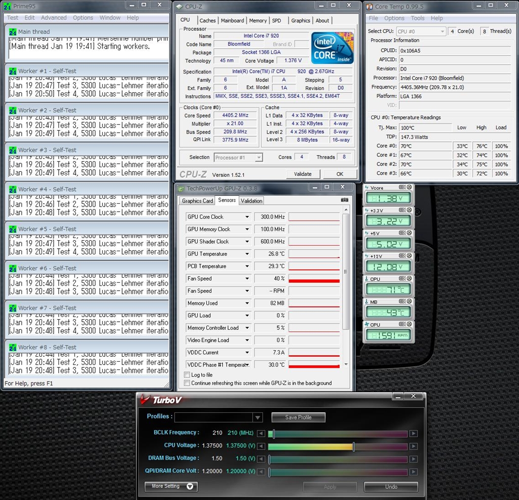Open the GPU Core Clock sensor dropdown

247,217
